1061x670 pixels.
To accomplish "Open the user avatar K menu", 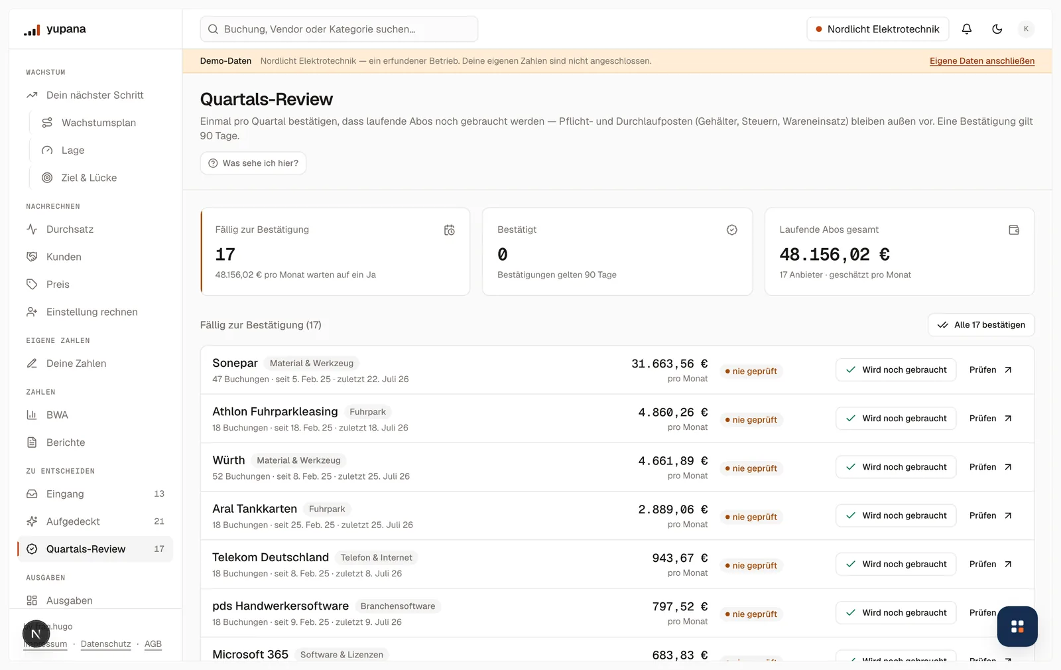I will [x=1026, y=29].
